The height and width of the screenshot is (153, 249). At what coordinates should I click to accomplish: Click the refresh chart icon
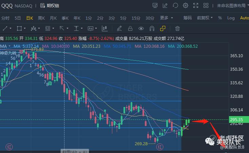pyautogui.click(x=175, y=5)
